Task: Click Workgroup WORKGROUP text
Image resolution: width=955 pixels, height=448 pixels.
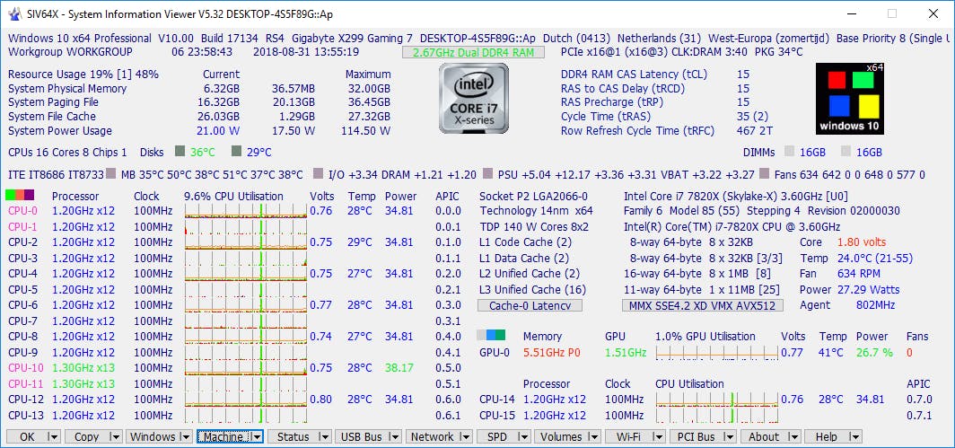Action: (70, 52)
